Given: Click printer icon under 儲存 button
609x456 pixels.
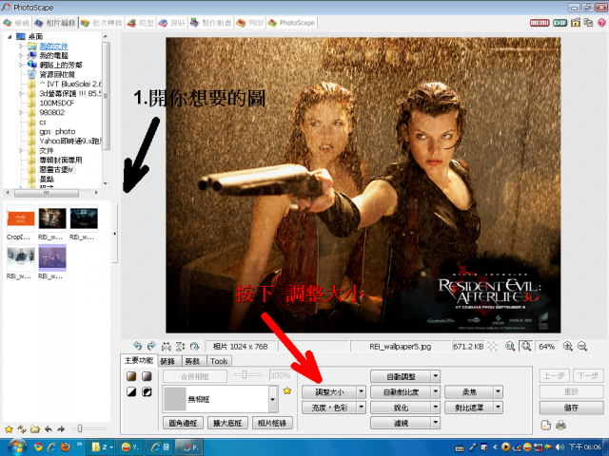Looking at the screenshot, I should (x=560, y=426).
